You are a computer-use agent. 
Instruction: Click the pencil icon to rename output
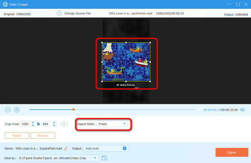point(66,148)
